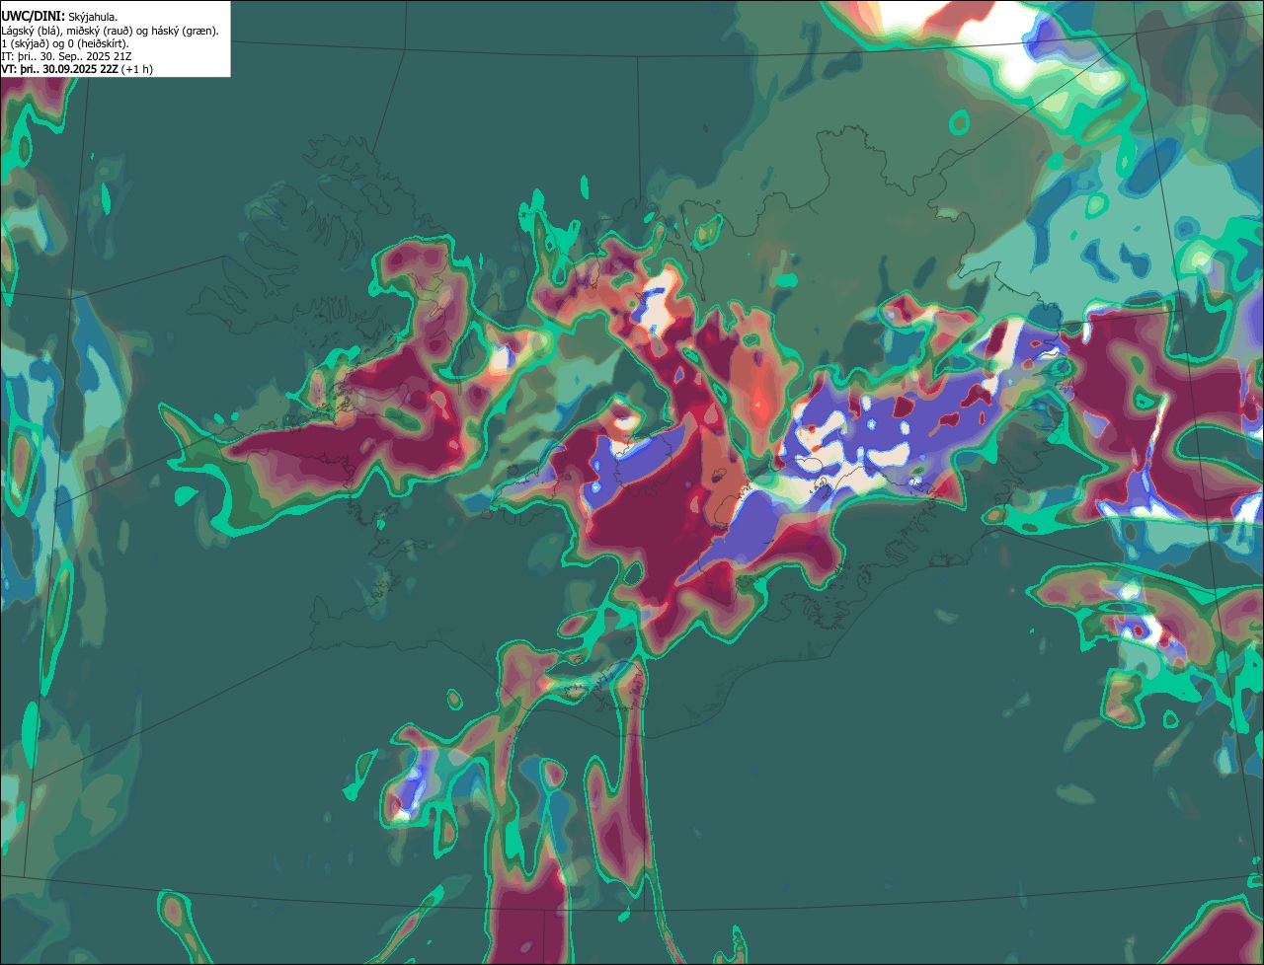Click the 'VT: þri.. 30.09.2025 22Z (+1 h)' line

[77, 69]
